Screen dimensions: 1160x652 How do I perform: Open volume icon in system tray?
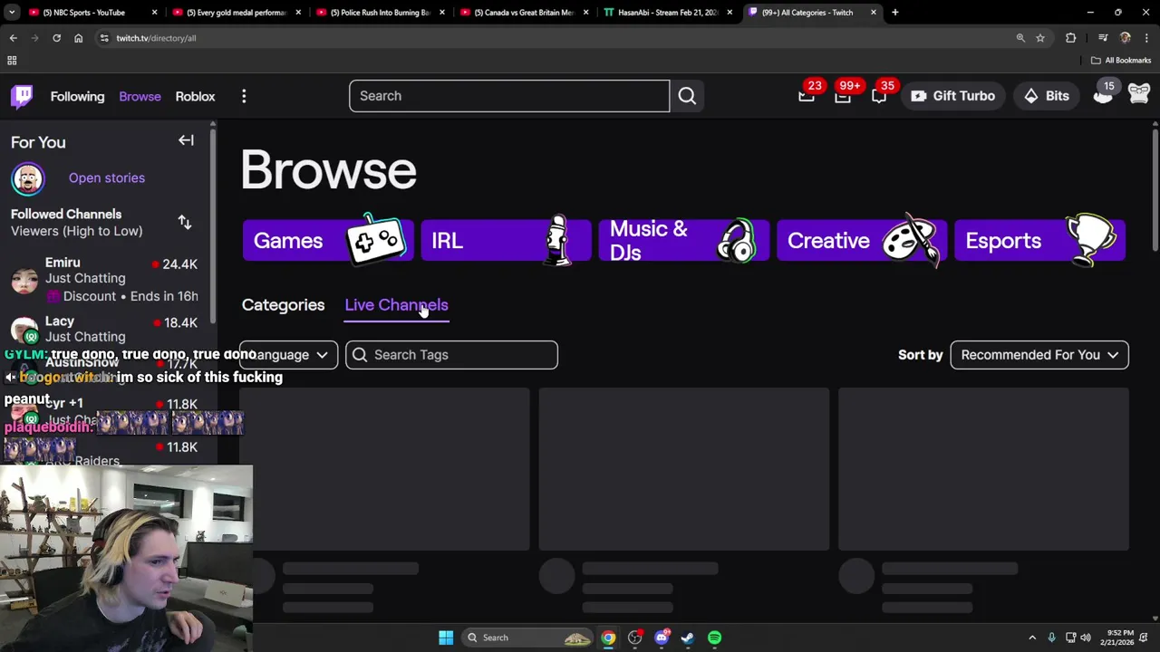tap(1086, 638)
